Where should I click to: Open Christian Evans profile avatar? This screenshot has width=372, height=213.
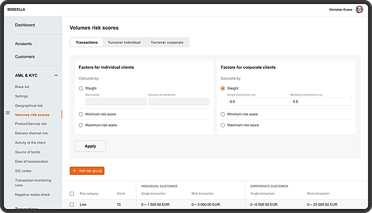point(359,9)
